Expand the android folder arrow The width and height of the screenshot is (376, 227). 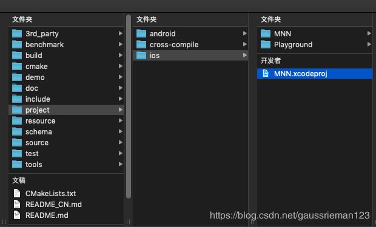click(x=245, y=33)
